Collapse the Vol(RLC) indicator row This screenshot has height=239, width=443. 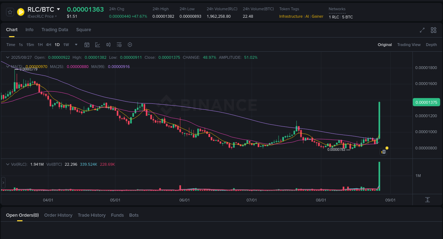(x=7, y=164)
